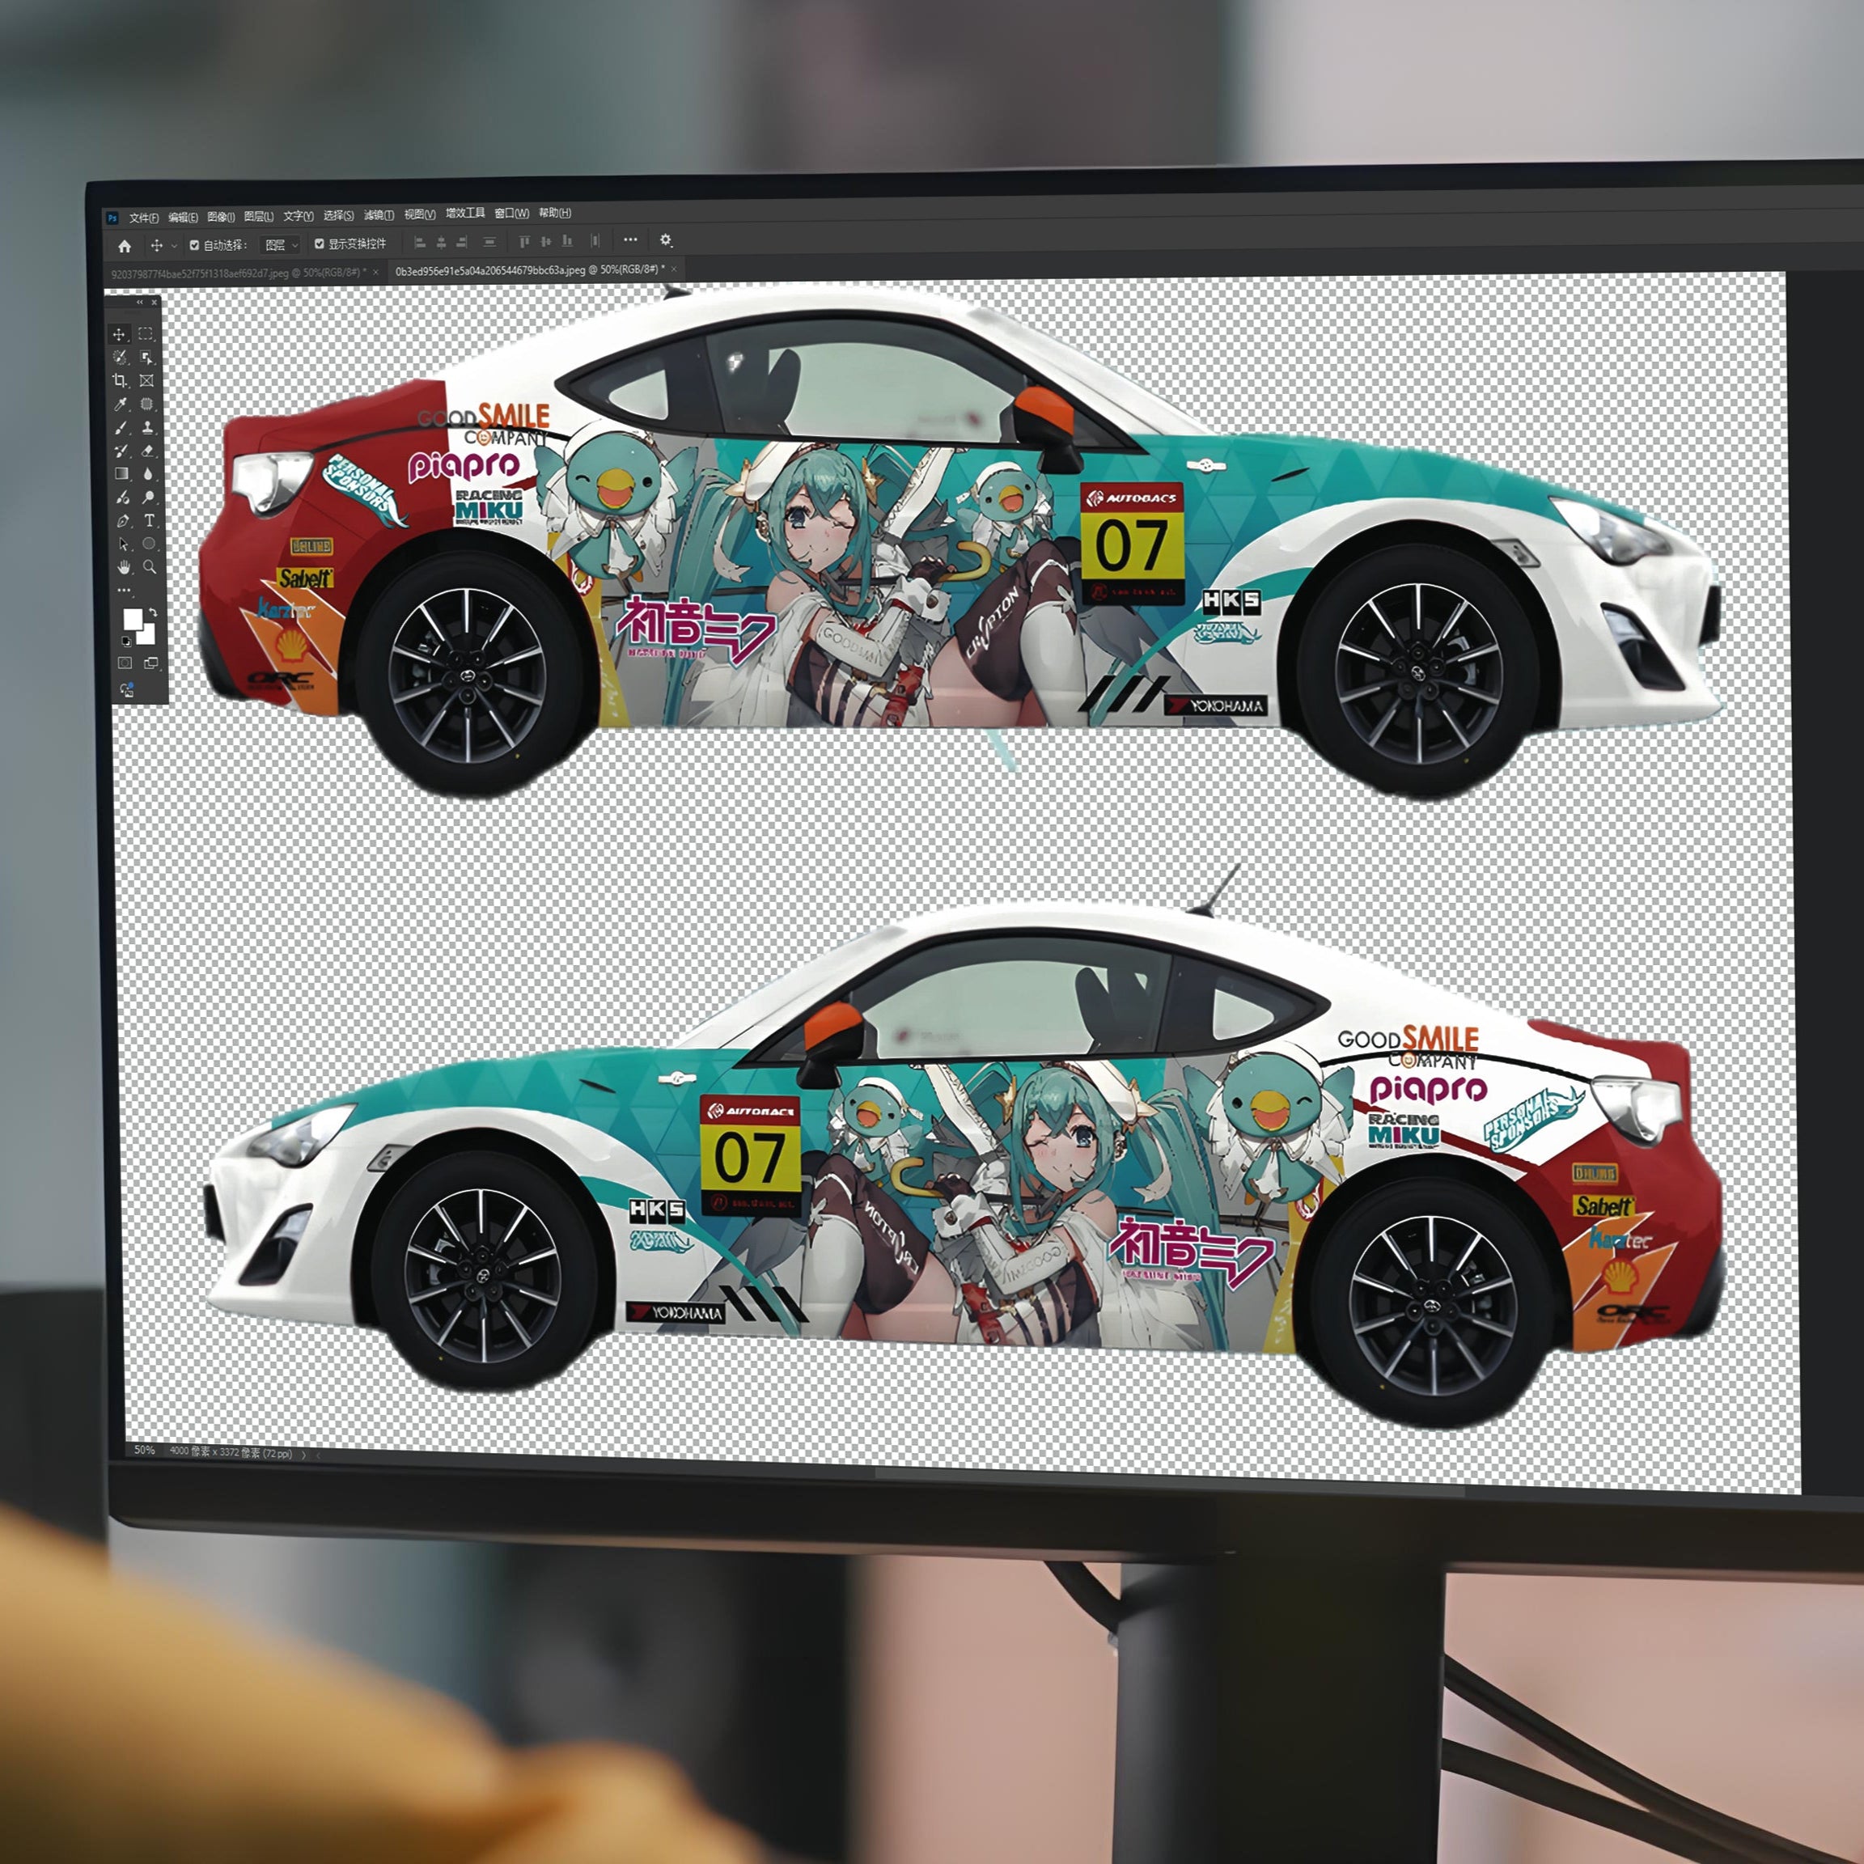Open the 帮助(H) menu

click(x=555, y=214)
